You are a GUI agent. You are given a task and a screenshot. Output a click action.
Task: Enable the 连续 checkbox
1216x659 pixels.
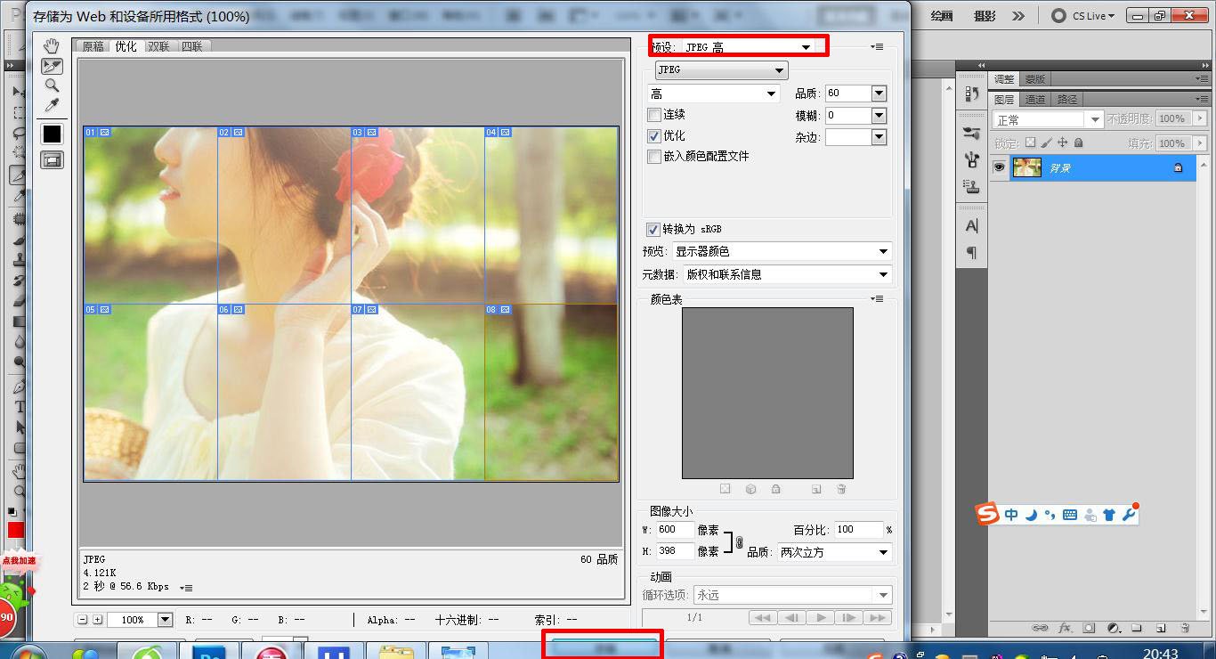[654, 115]
